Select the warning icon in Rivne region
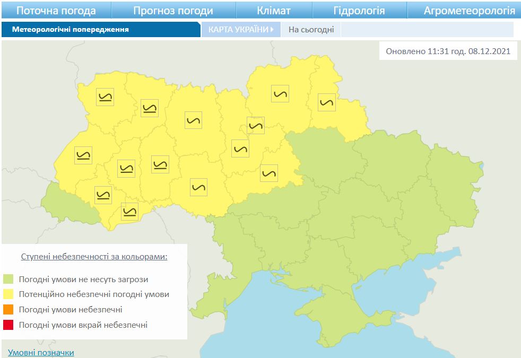The height and width of the screenshot is (358, 521). [150, 108]
